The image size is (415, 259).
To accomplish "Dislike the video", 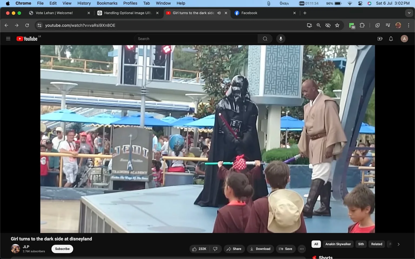I will click(215, 249).
